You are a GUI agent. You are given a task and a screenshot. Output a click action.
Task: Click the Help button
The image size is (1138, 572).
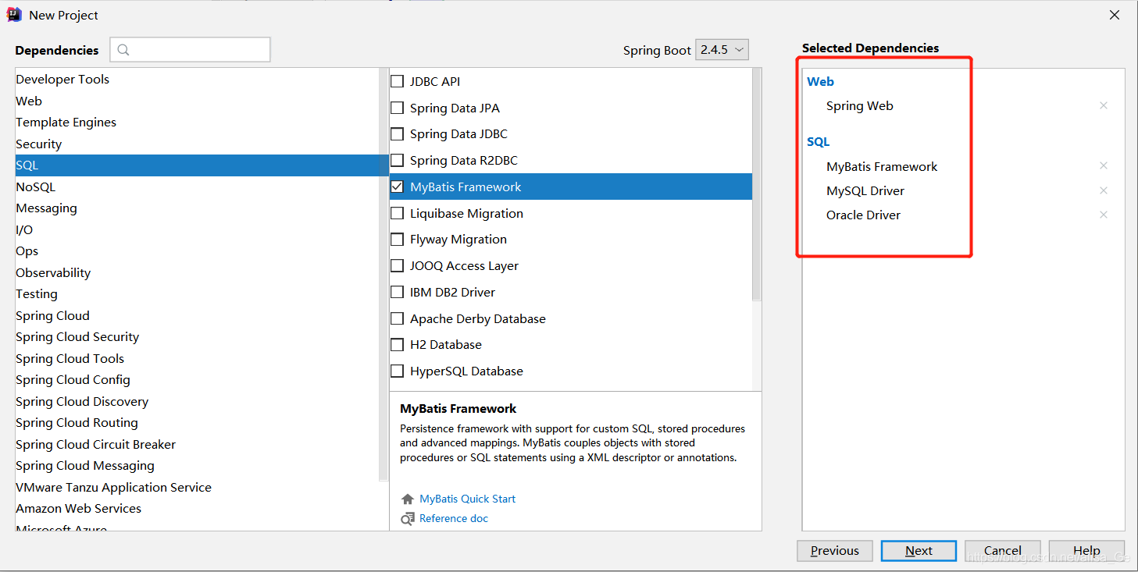pyautogui.click(x=1086, y=550)
